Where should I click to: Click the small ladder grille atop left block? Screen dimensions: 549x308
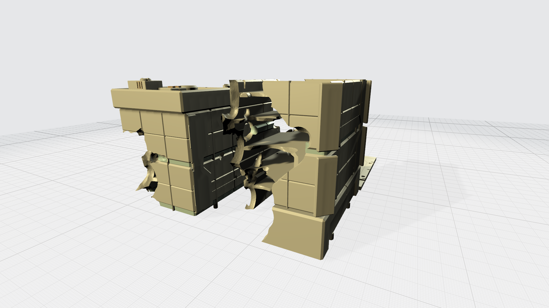[140, 85]
